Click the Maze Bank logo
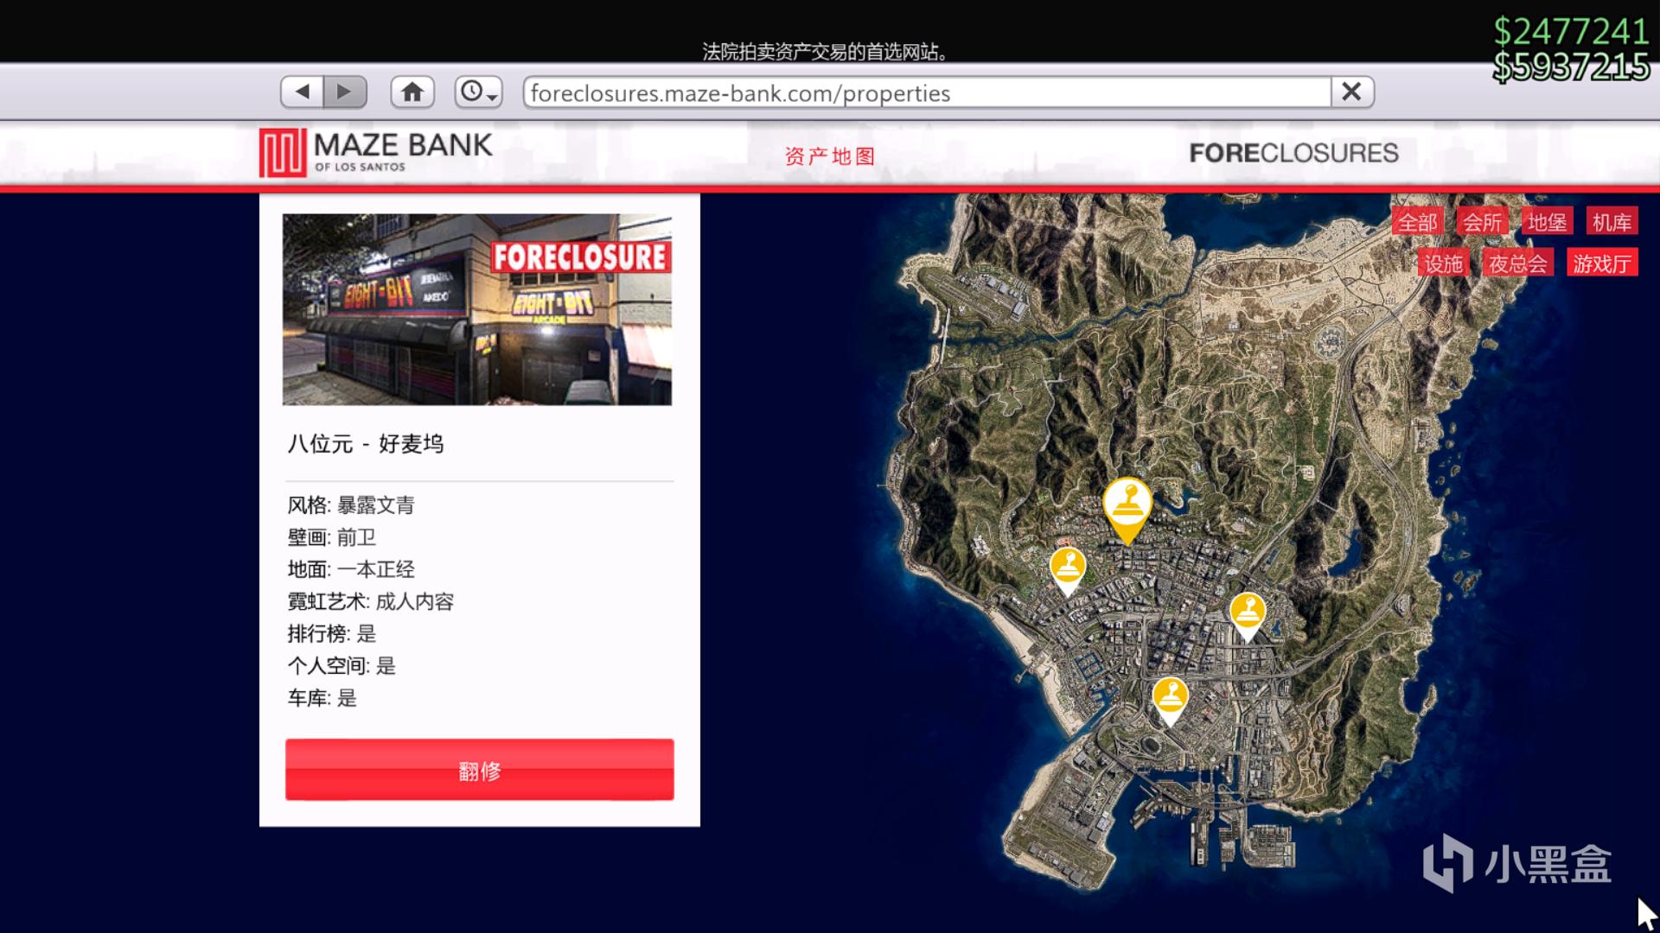The height and width of the screenshot is (933, 1660). pyautogui.click(x=376, y=152)
